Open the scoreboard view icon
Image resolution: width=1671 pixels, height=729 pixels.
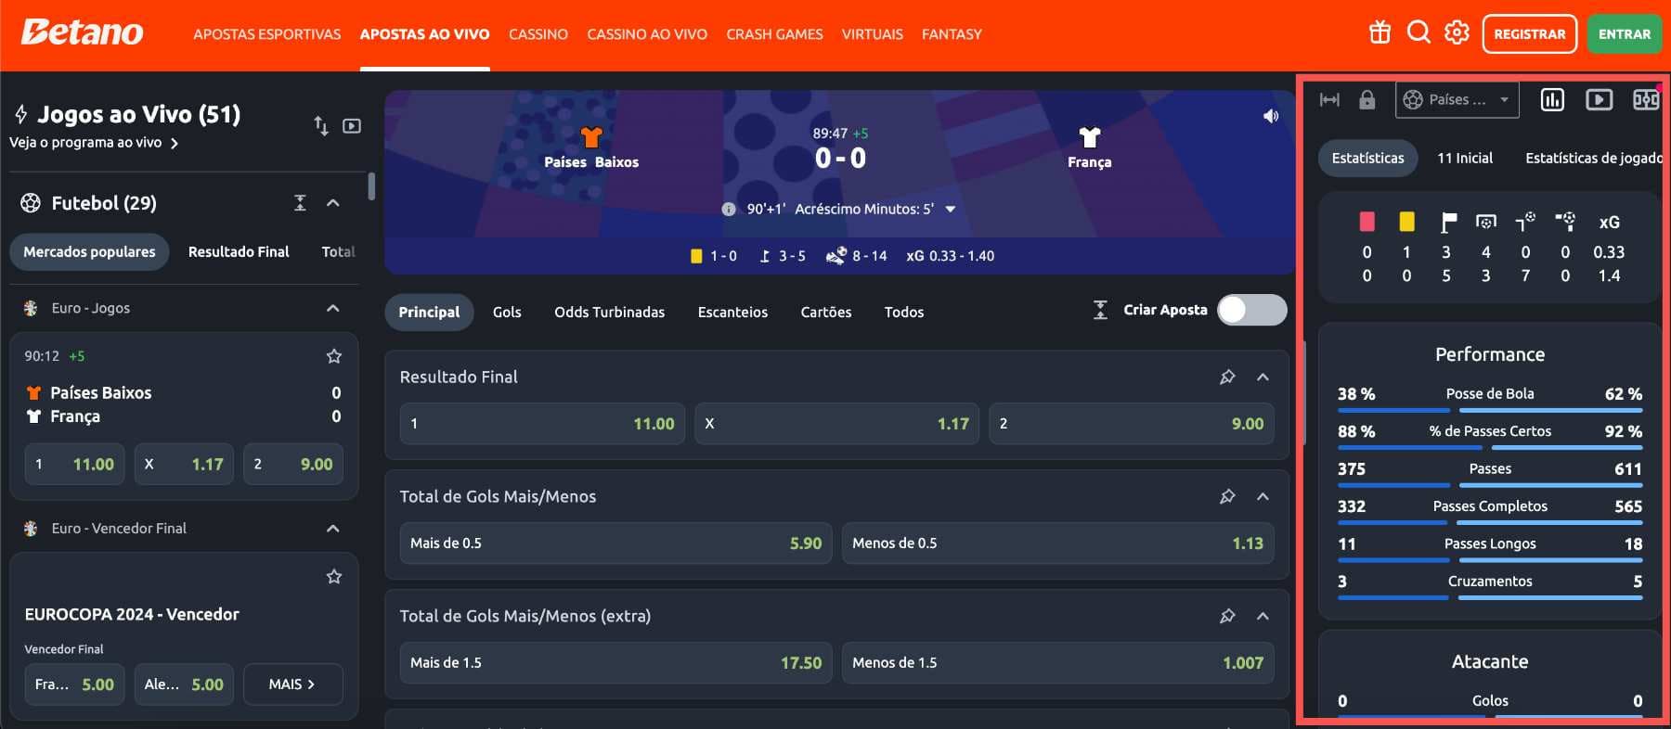[1646, 99]
